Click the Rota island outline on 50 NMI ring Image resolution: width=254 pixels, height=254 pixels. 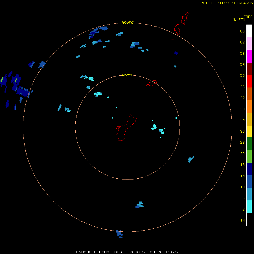tap(152, 83)
